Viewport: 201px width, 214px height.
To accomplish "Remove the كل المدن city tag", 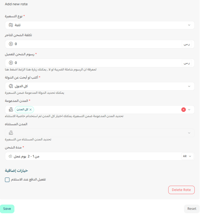I will pyautogui.click(x=31, y=109).
